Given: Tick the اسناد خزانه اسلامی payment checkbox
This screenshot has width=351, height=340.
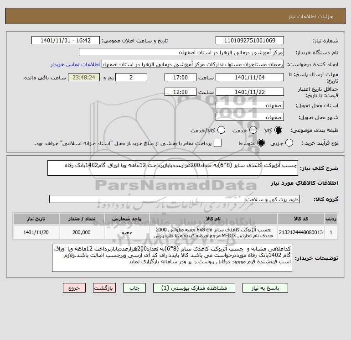Looking at the screenshot, I should [217, 143].
